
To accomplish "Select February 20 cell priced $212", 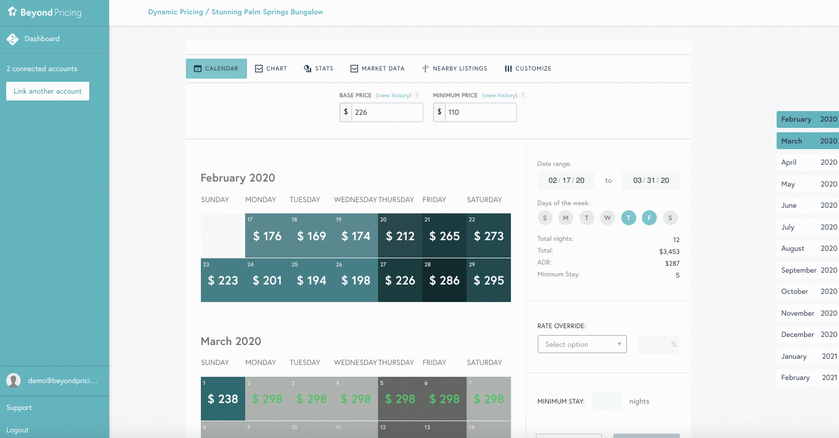I will point(400,236).
